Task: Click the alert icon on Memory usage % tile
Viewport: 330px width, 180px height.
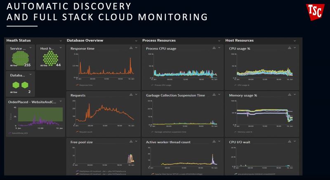Action: (x=297, y=95)
